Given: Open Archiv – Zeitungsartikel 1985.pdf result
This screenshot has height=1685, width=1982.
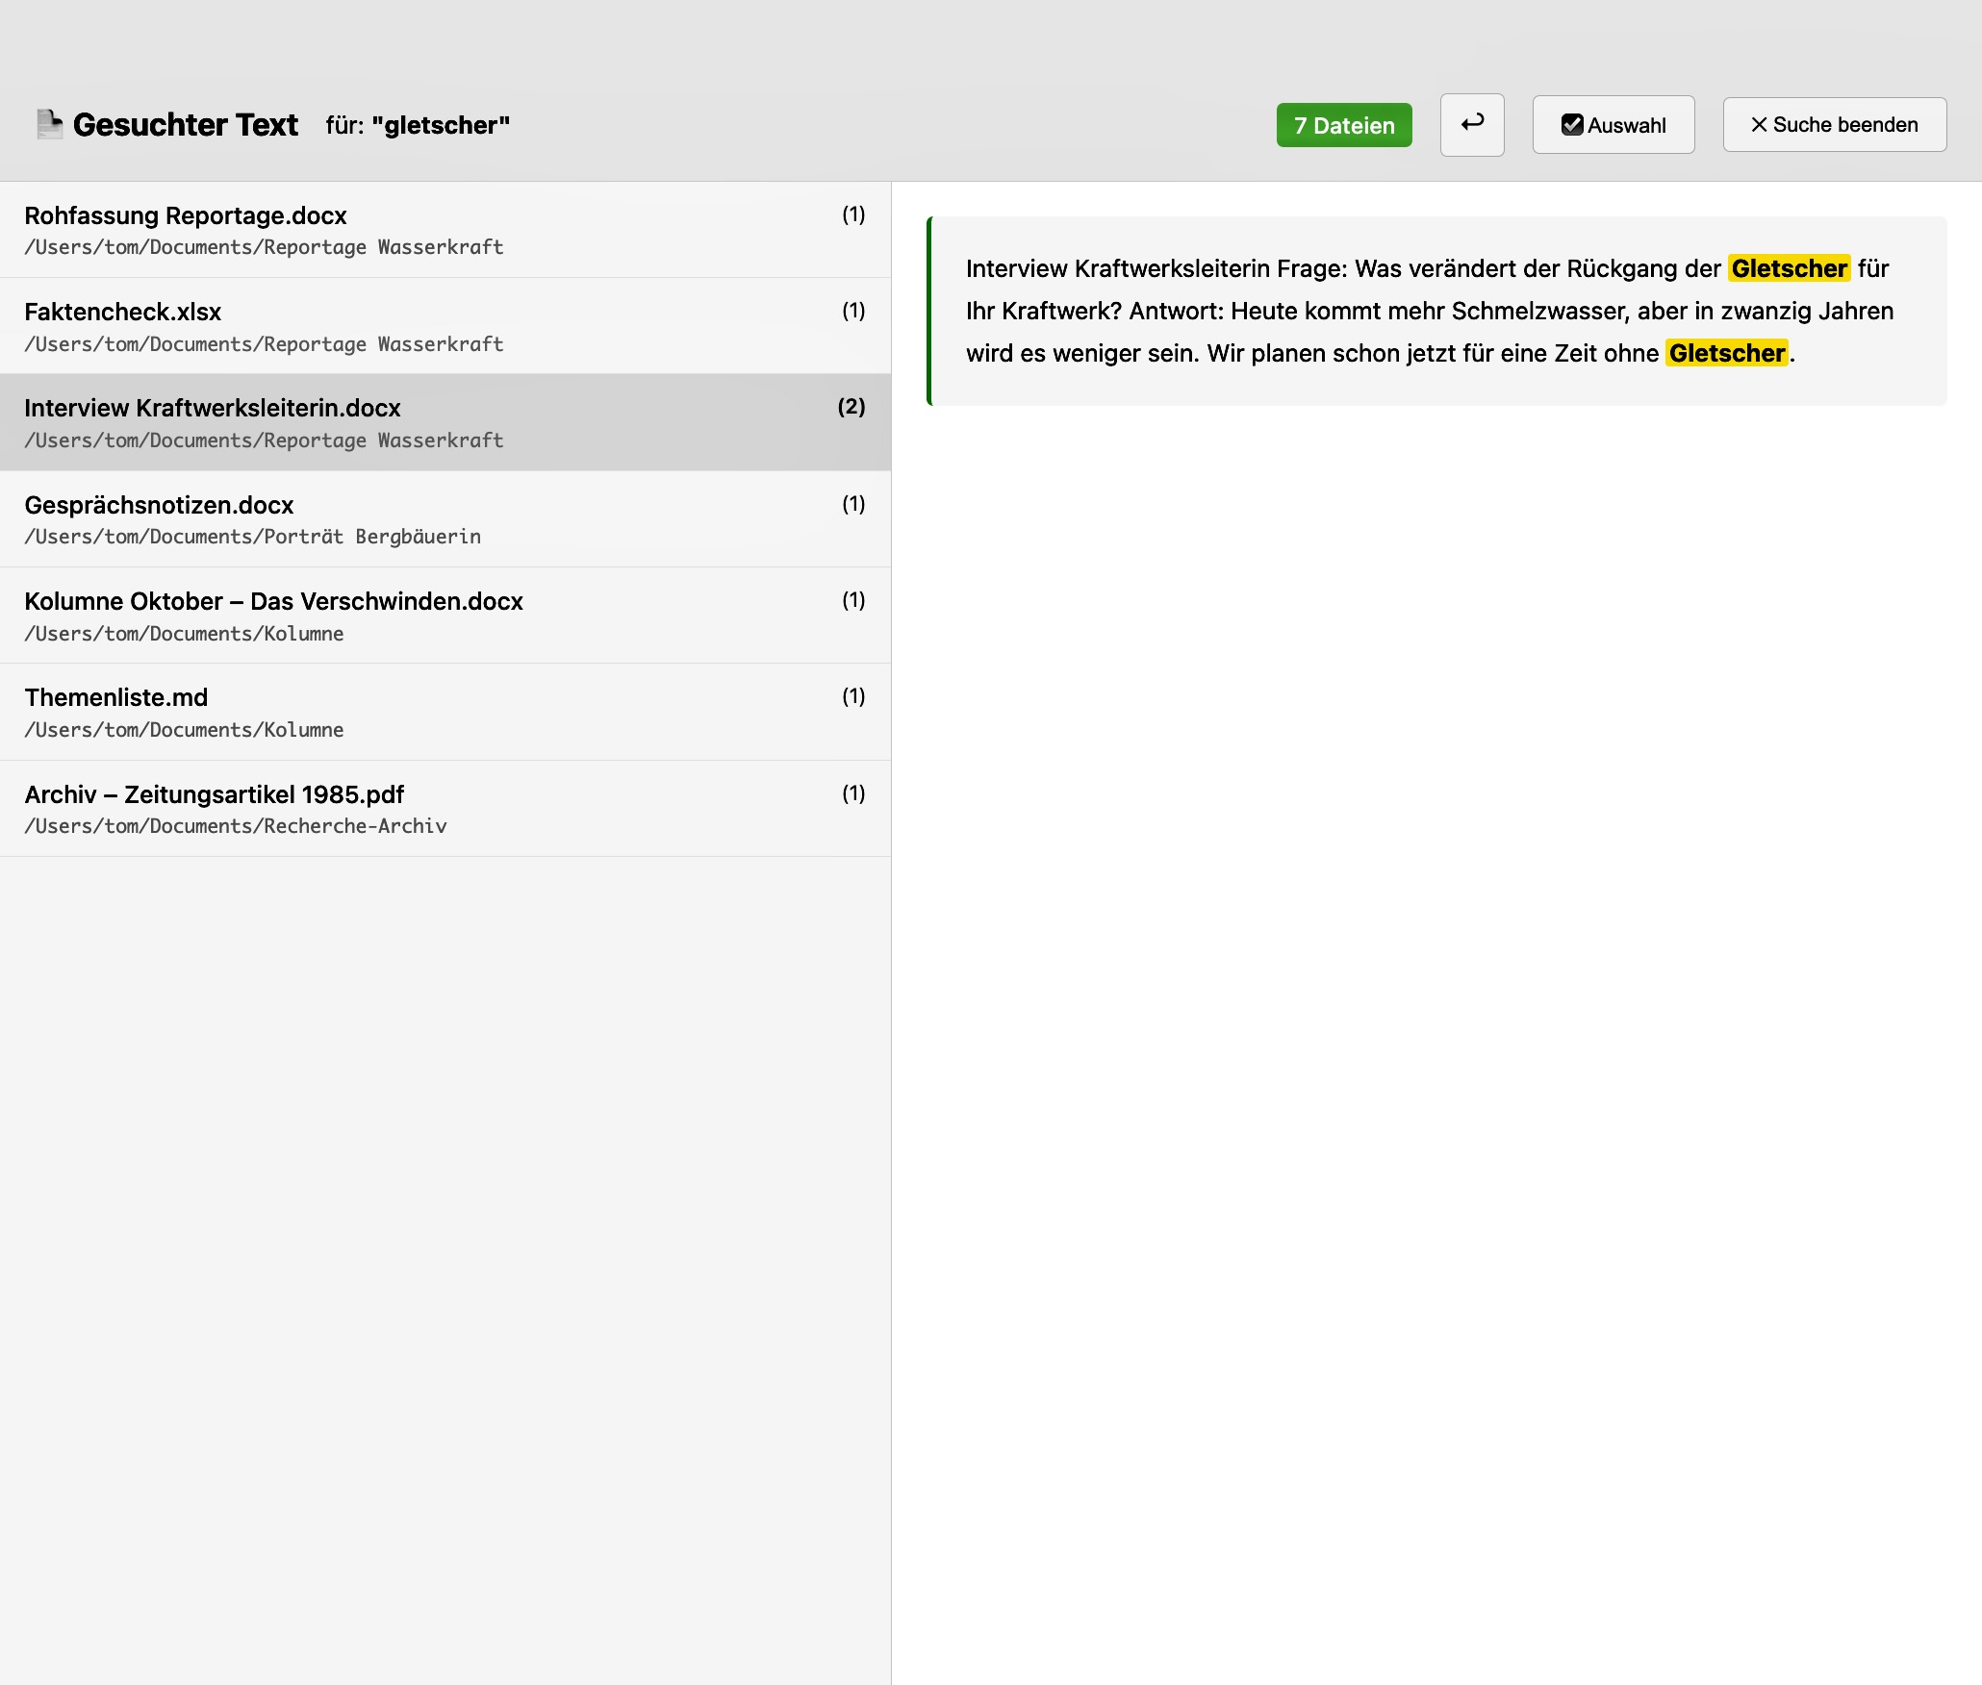Looking at the screenshot, I should point(445,809).
